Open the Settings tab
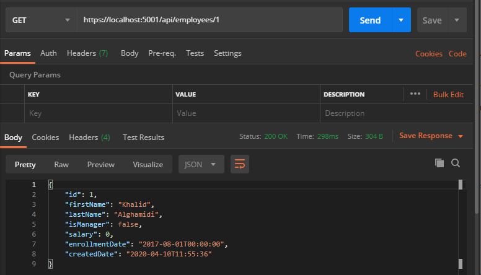 (227, 53)
